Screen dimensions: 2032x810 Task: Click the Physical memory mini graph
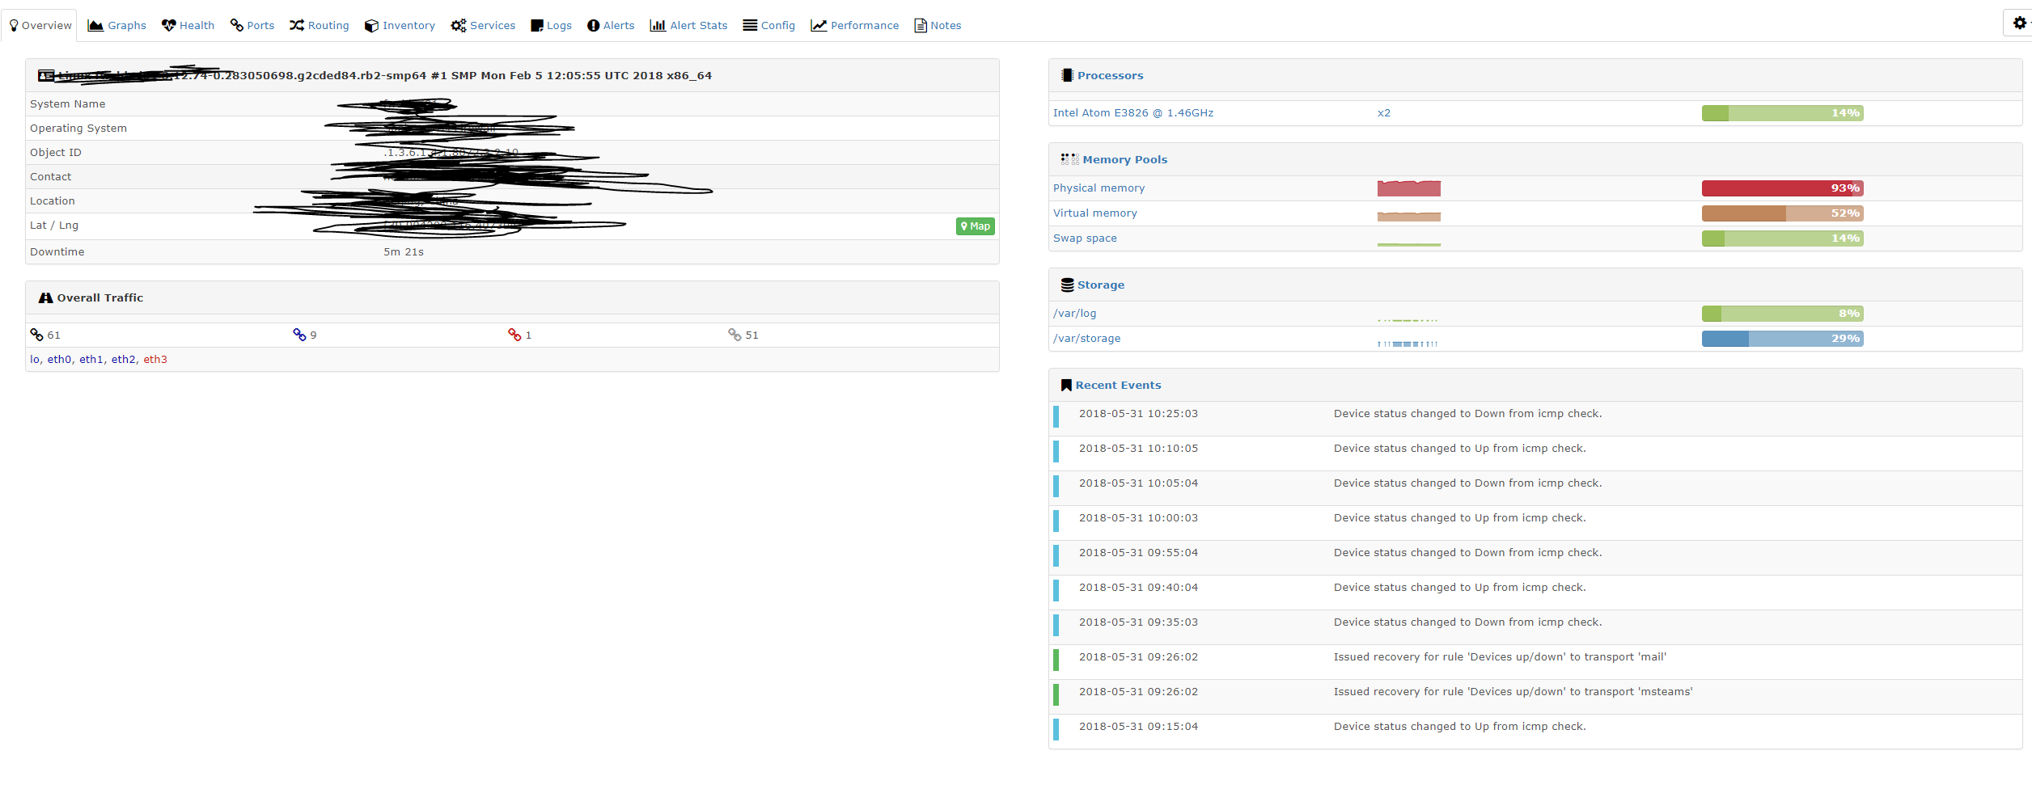click(1409, 188)
